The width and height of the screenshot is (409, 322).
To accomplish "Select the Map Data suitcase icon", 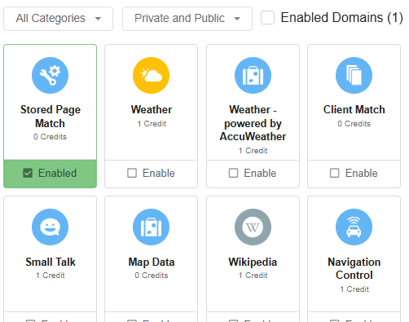I will (x=151, y=227).
